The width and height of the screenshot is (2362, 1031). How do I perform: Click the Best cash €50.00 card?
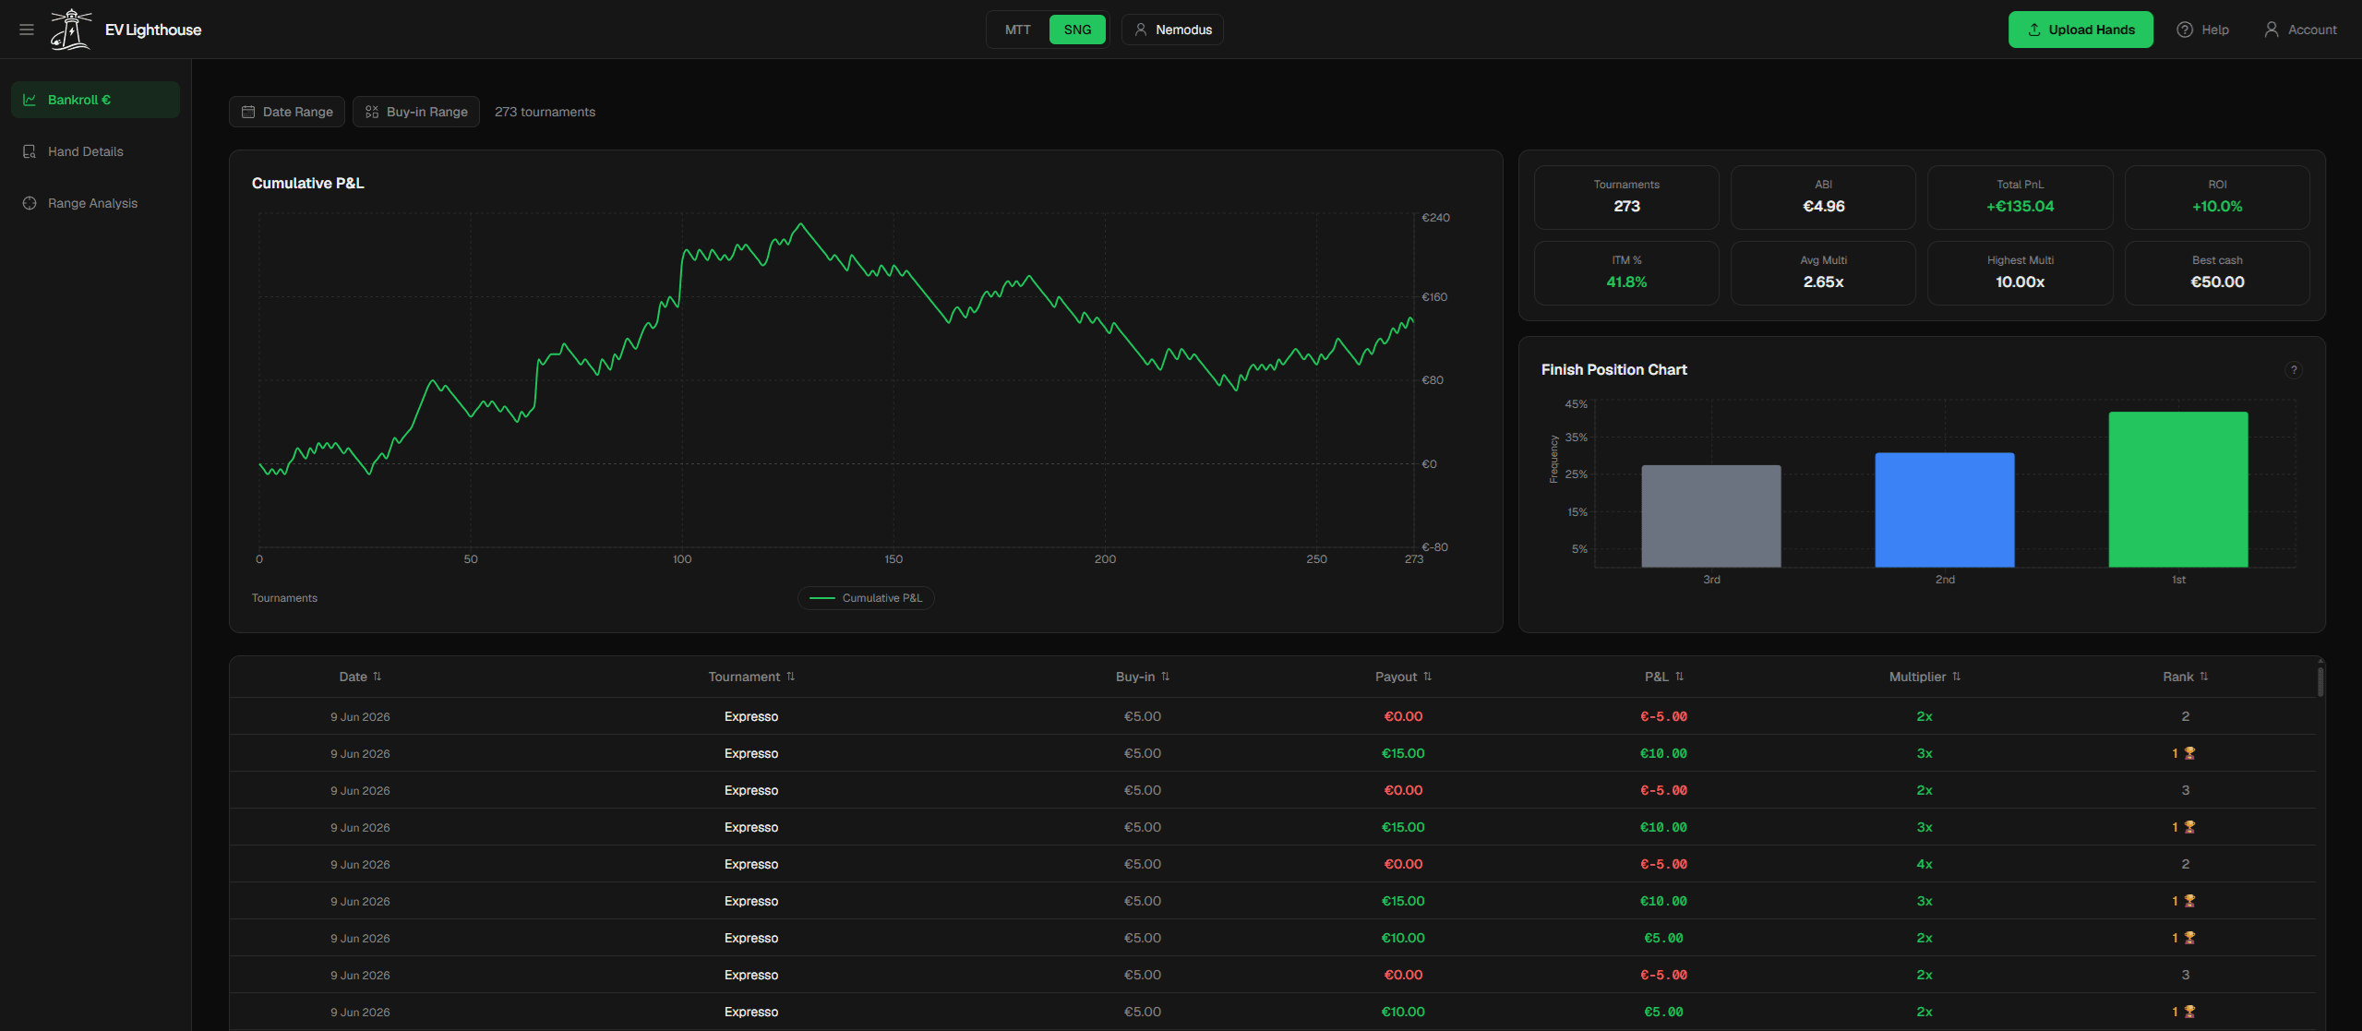click(x=2217, y=273)
